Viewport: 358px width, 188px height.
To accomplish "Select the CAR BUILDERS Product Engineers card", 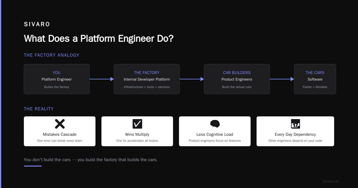I will click(237, 79).
